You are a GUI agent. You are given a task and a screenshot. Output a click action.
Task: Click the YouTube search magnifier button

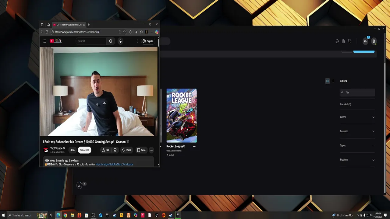pos(111,41)
